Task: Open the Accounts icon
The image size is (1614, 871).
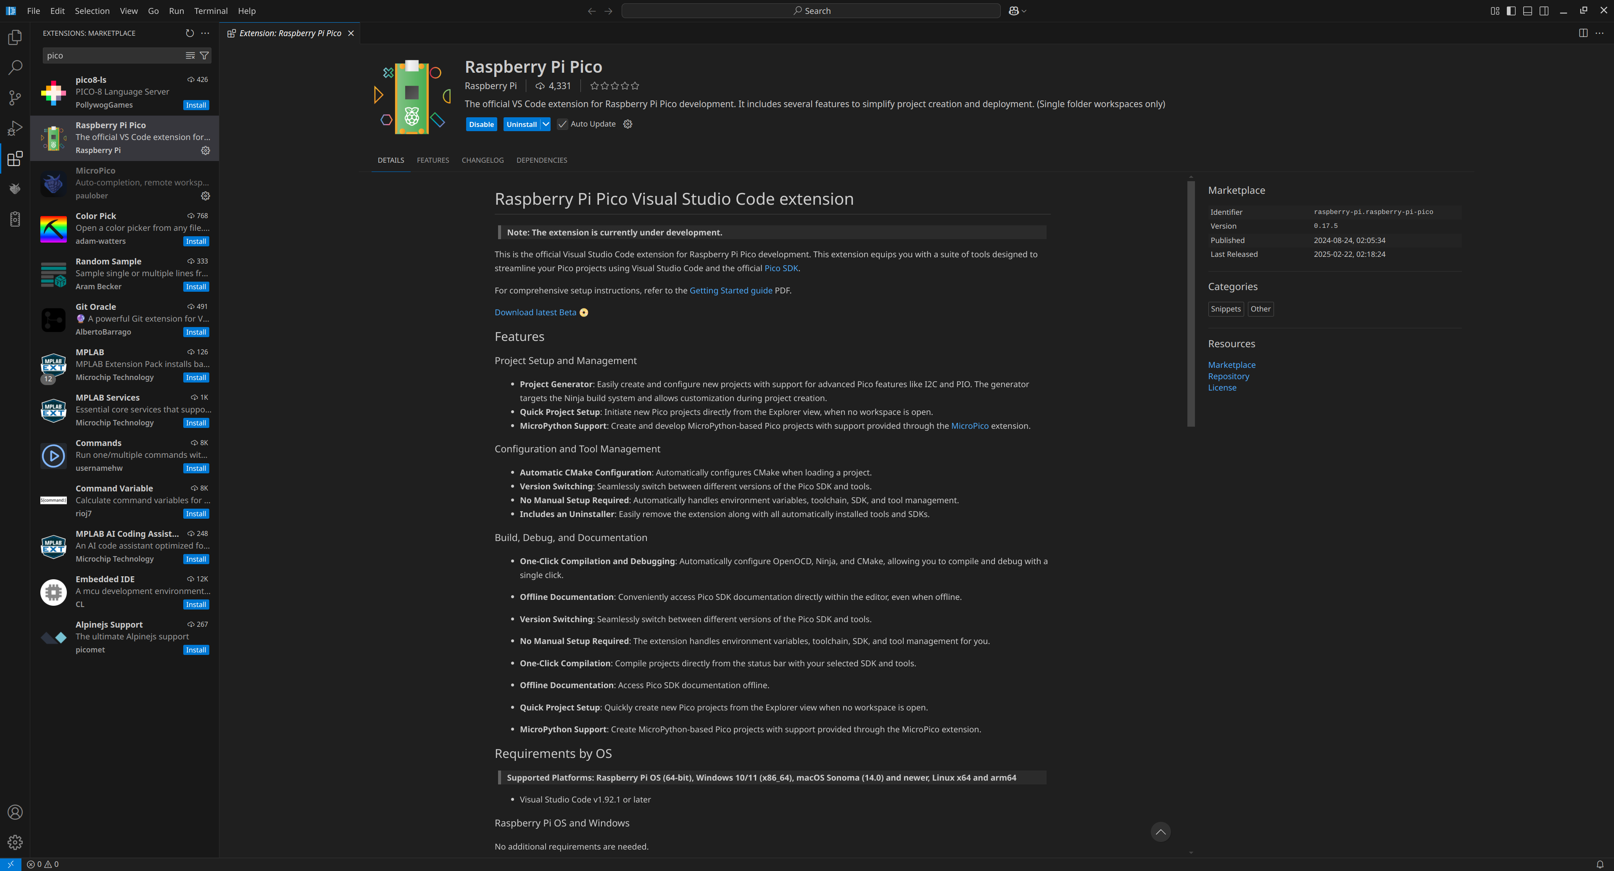Action: coord(15,812)
